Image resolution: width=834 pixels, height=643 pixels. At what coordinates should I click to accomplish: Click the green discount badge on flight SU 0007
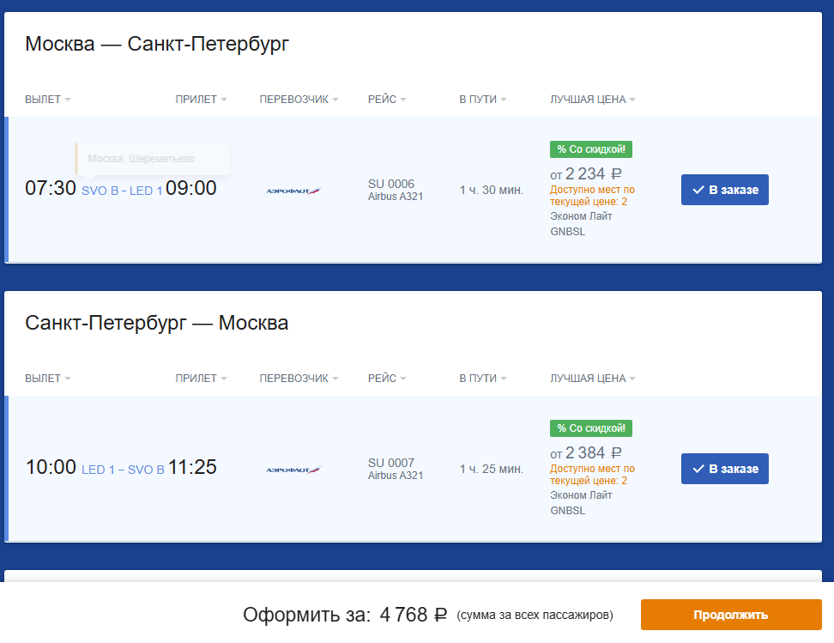[591, 428]
